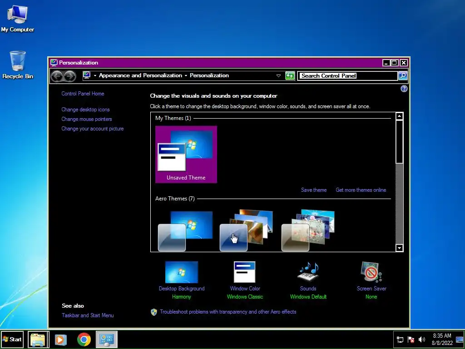Open My Computer desktop icon
This screenshot has width=465, height=349.
pos(17,18)
